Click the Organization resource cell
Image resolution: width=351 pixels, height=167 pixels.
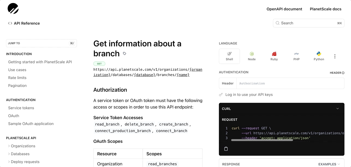[110, 164]
